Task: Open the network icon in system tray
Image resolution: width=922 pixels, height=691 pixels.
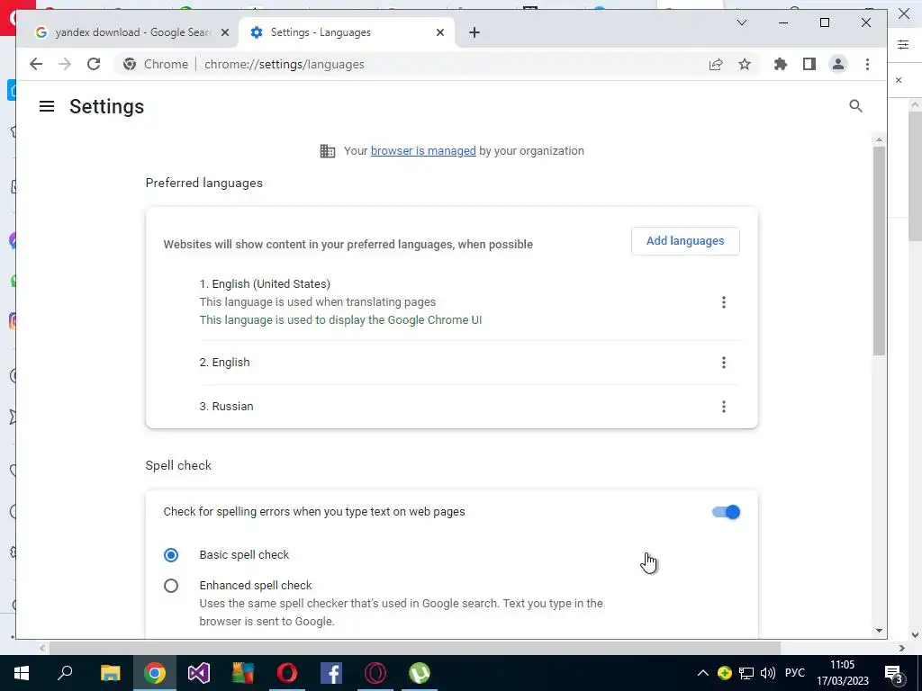Action: pyautogui.click(x=746, y=673)
